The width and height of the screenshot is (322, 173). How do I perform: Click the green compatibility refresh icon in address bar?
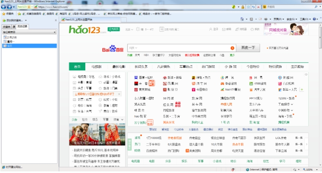point(234,7)
